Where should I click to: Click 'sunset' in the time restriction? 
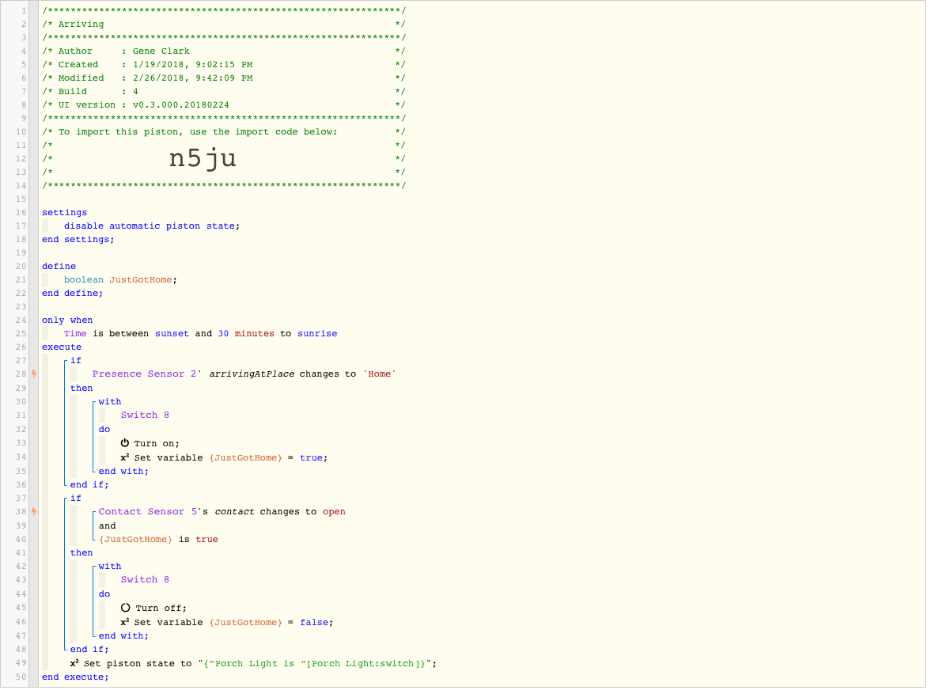(x=172, y=334)
